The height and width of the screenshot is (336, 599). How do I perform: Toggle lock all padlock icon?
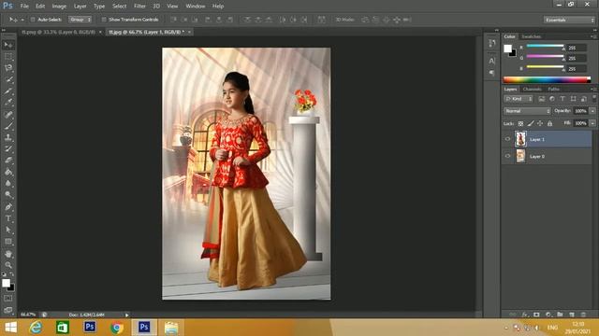pyautogui.click(x=549, y=123)
